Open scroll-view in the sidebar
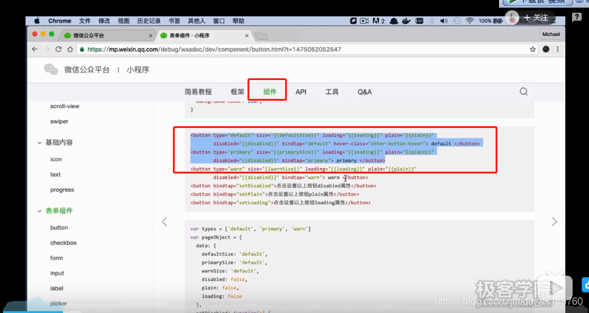 65,106
